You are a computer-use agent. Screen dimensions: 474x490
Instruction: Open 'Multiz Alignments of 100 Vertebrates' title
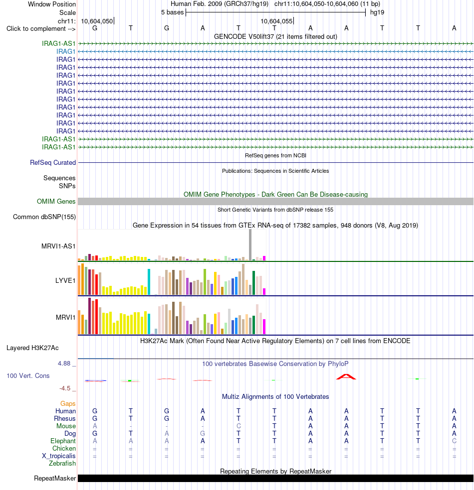pos(275,396)
